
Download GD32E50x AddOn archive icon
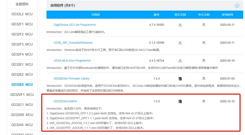tap(180, 101)
